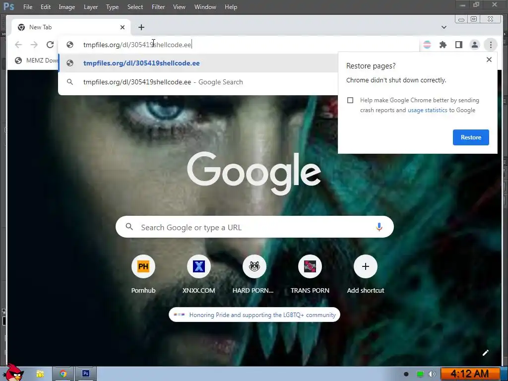Open the Filter menu
This screenshot has height=381, width=508.
[158, 7]
